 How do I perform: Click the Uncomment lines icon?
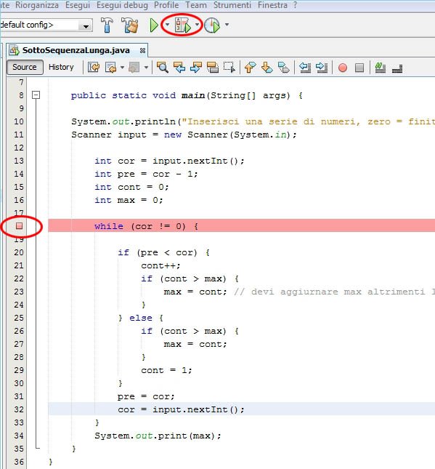click(x=397, y=68)
